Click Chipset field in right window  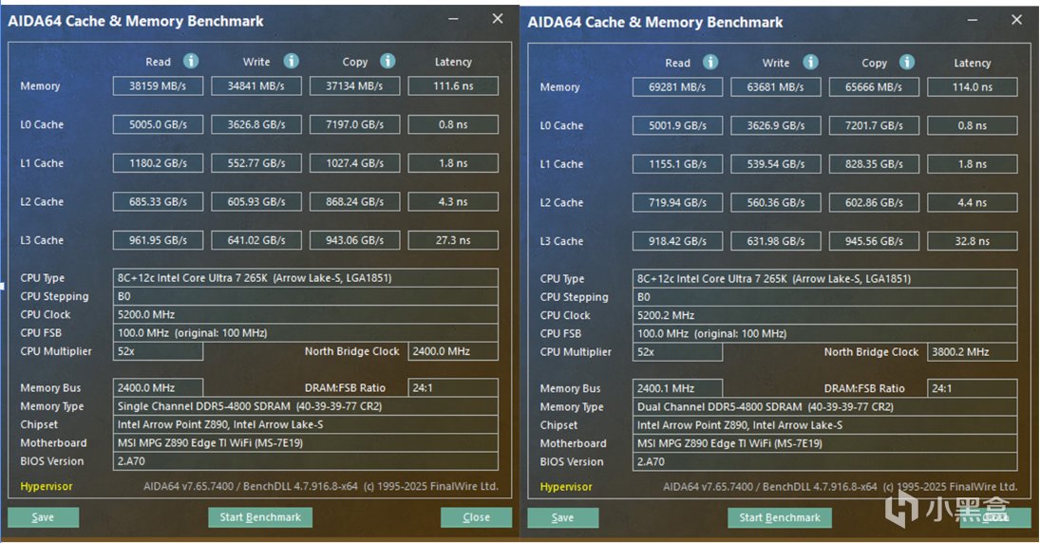coord(824,425)
